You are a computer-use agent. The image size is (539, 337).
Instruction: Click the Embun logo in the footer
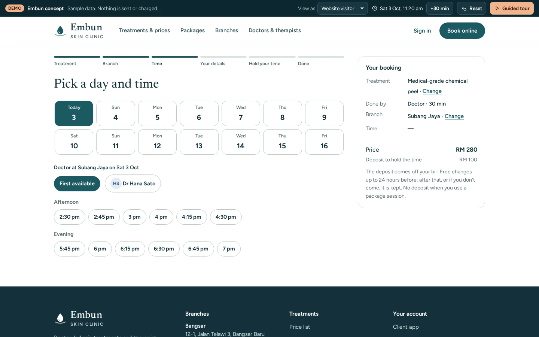coord(79,318)
